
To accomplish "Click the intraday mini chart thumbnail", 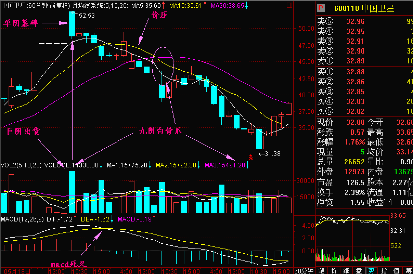I will pyautogui.click(x=352, y=238).
